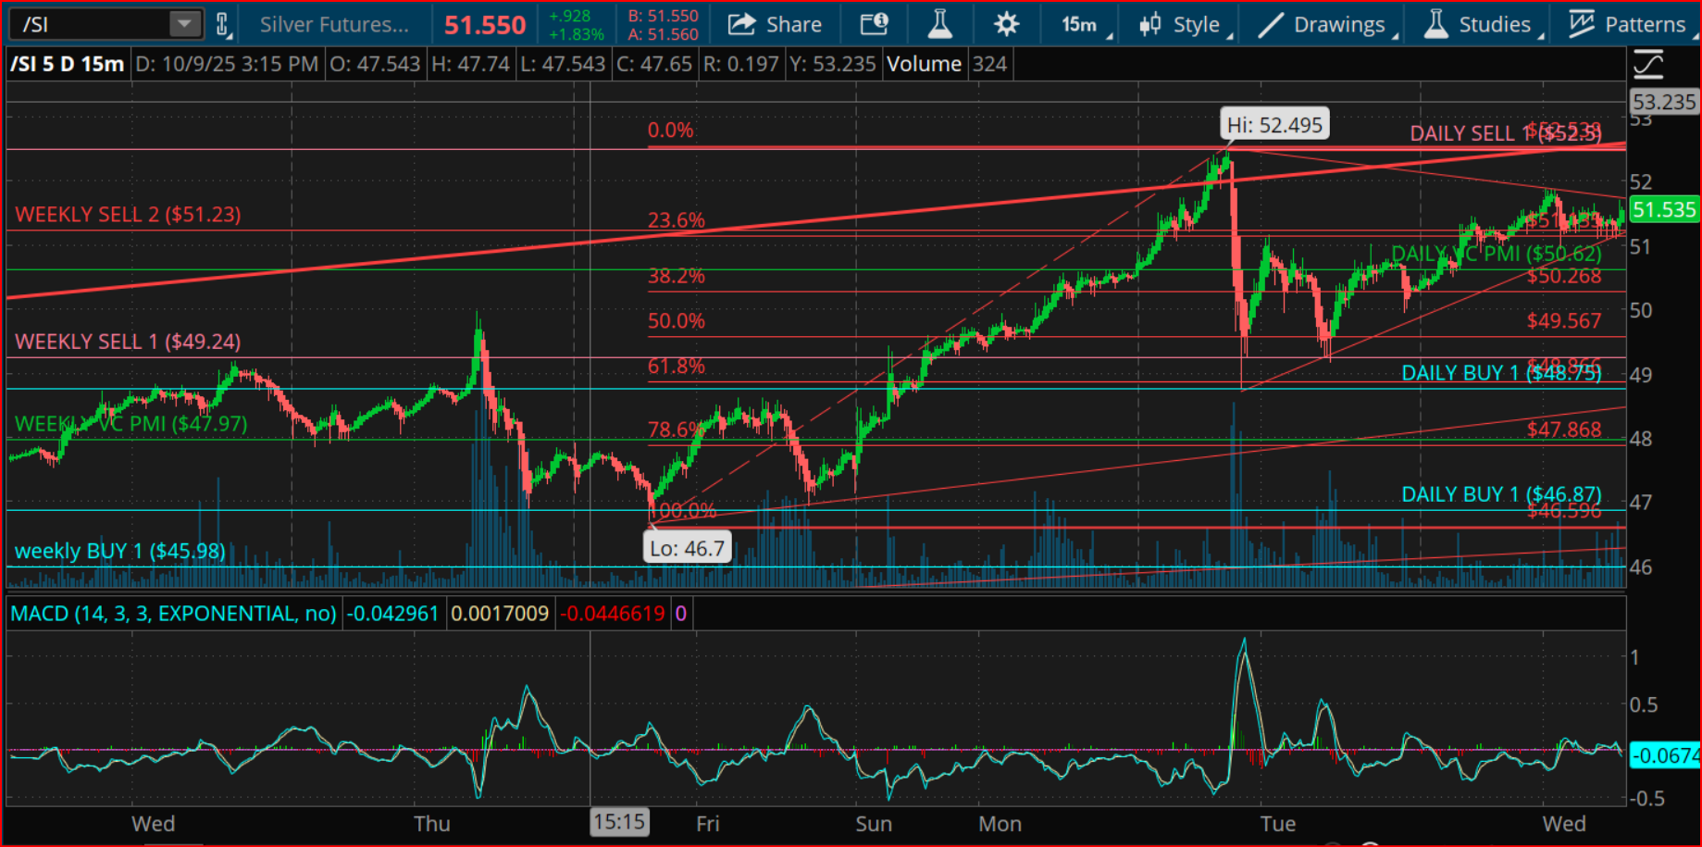Viewport: 1702px width, 847px height.
Task: Click the Share arrow icon
Action: 741,24
